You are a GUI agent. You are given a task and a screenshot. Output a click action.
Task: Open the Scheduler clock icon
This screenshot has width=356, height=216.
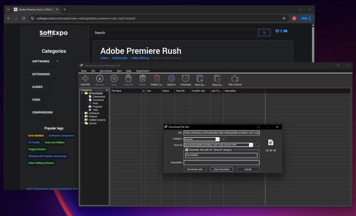click(186, 79)
